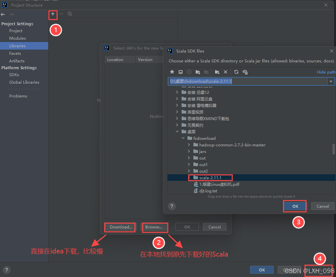The image size is (336, 277).
Task: Expand the 安装 阿里云盘 folder
Action: (177, 99)
